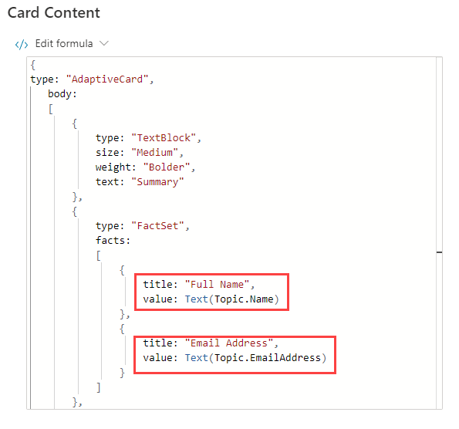Click the scrollbar position marker dash
The image size is (459, 429).
(x=439, y=252)
